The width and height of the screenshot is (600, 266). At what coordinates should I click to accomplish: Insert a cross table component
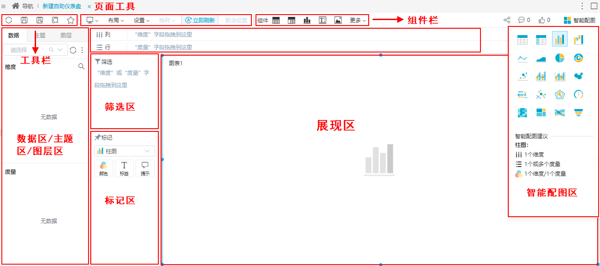coord(292,21)
